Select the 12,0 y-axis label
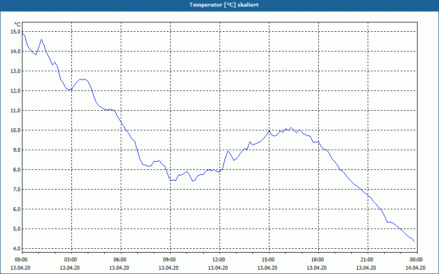Image resolution: width=439 pixels, height=274 pixels. coord(15,91)
